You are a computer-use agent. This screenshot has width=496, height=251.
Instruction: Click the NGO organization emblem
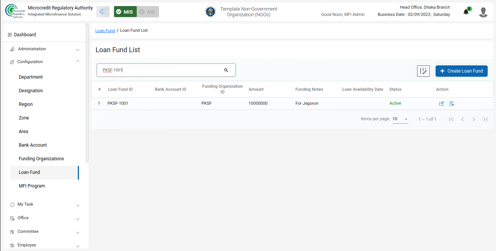(x=210, y=12)
